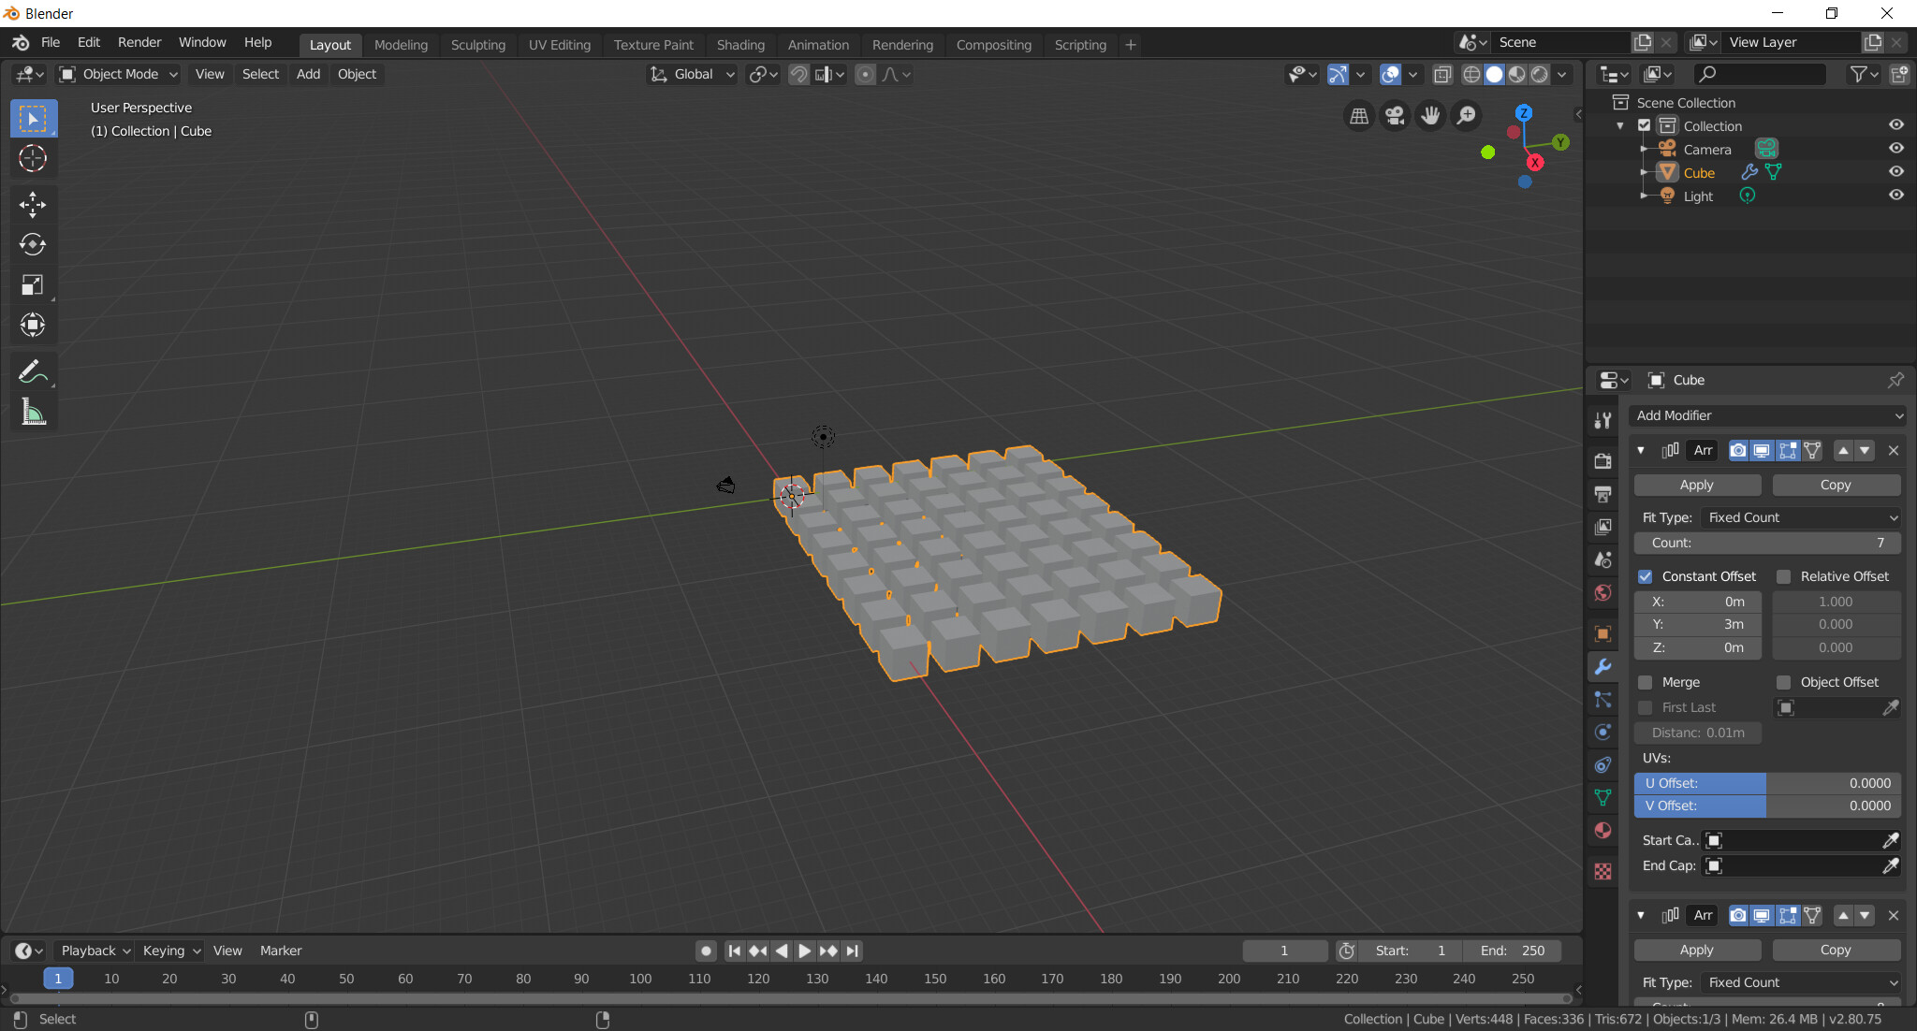Open the Modifier Properties wrench tab
The width and height of the screenshot is (1917, 1031).
(1602, 667)
